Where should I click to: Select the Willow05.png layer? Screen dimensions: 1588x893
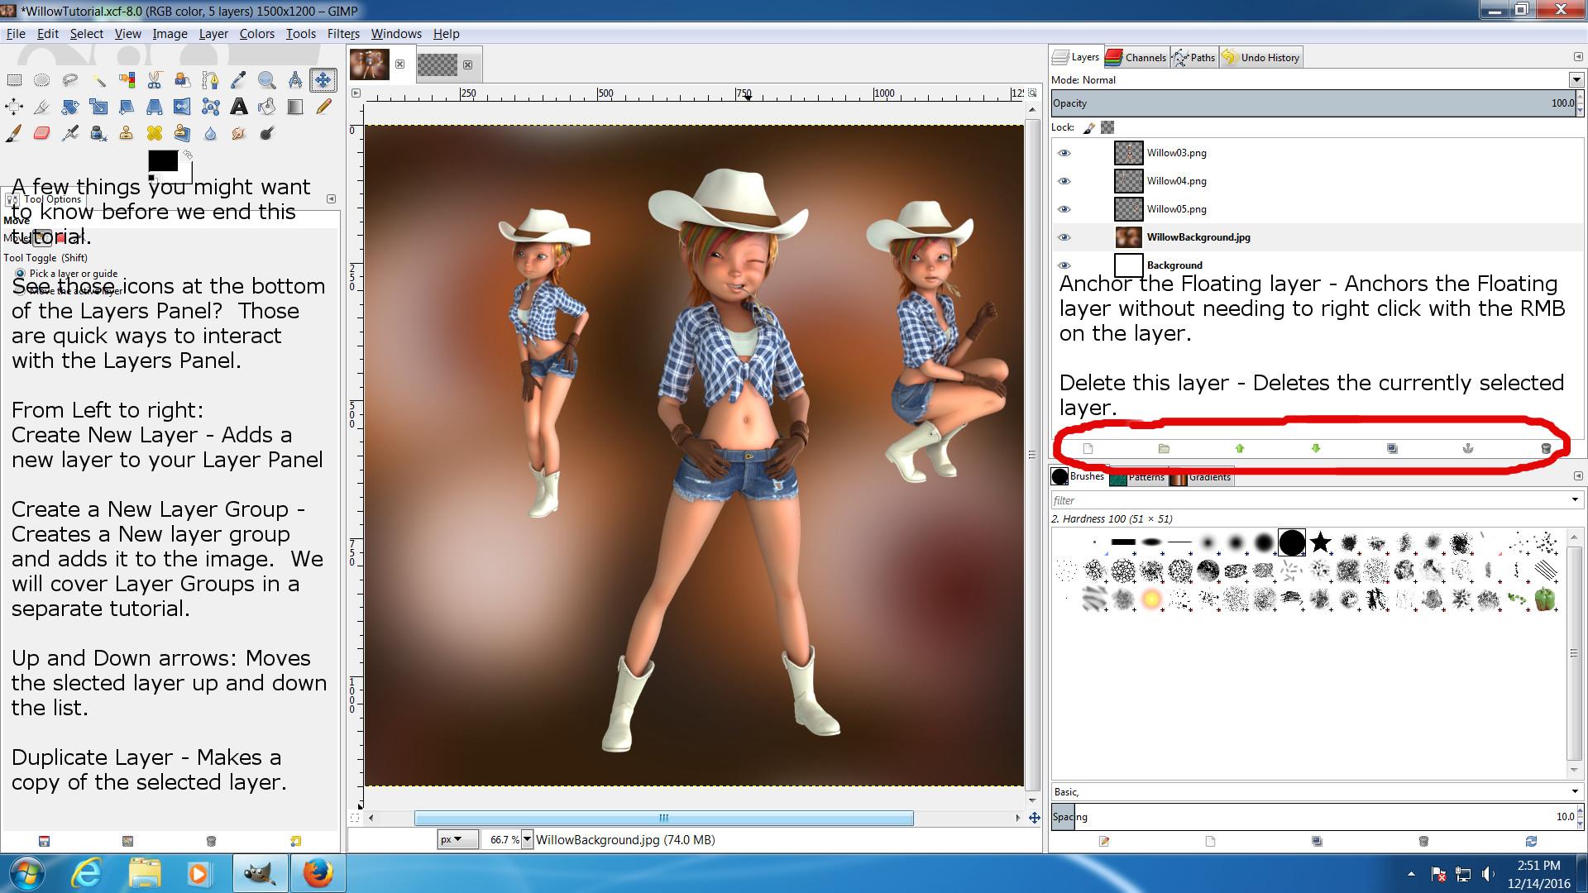pos(1176,209)
